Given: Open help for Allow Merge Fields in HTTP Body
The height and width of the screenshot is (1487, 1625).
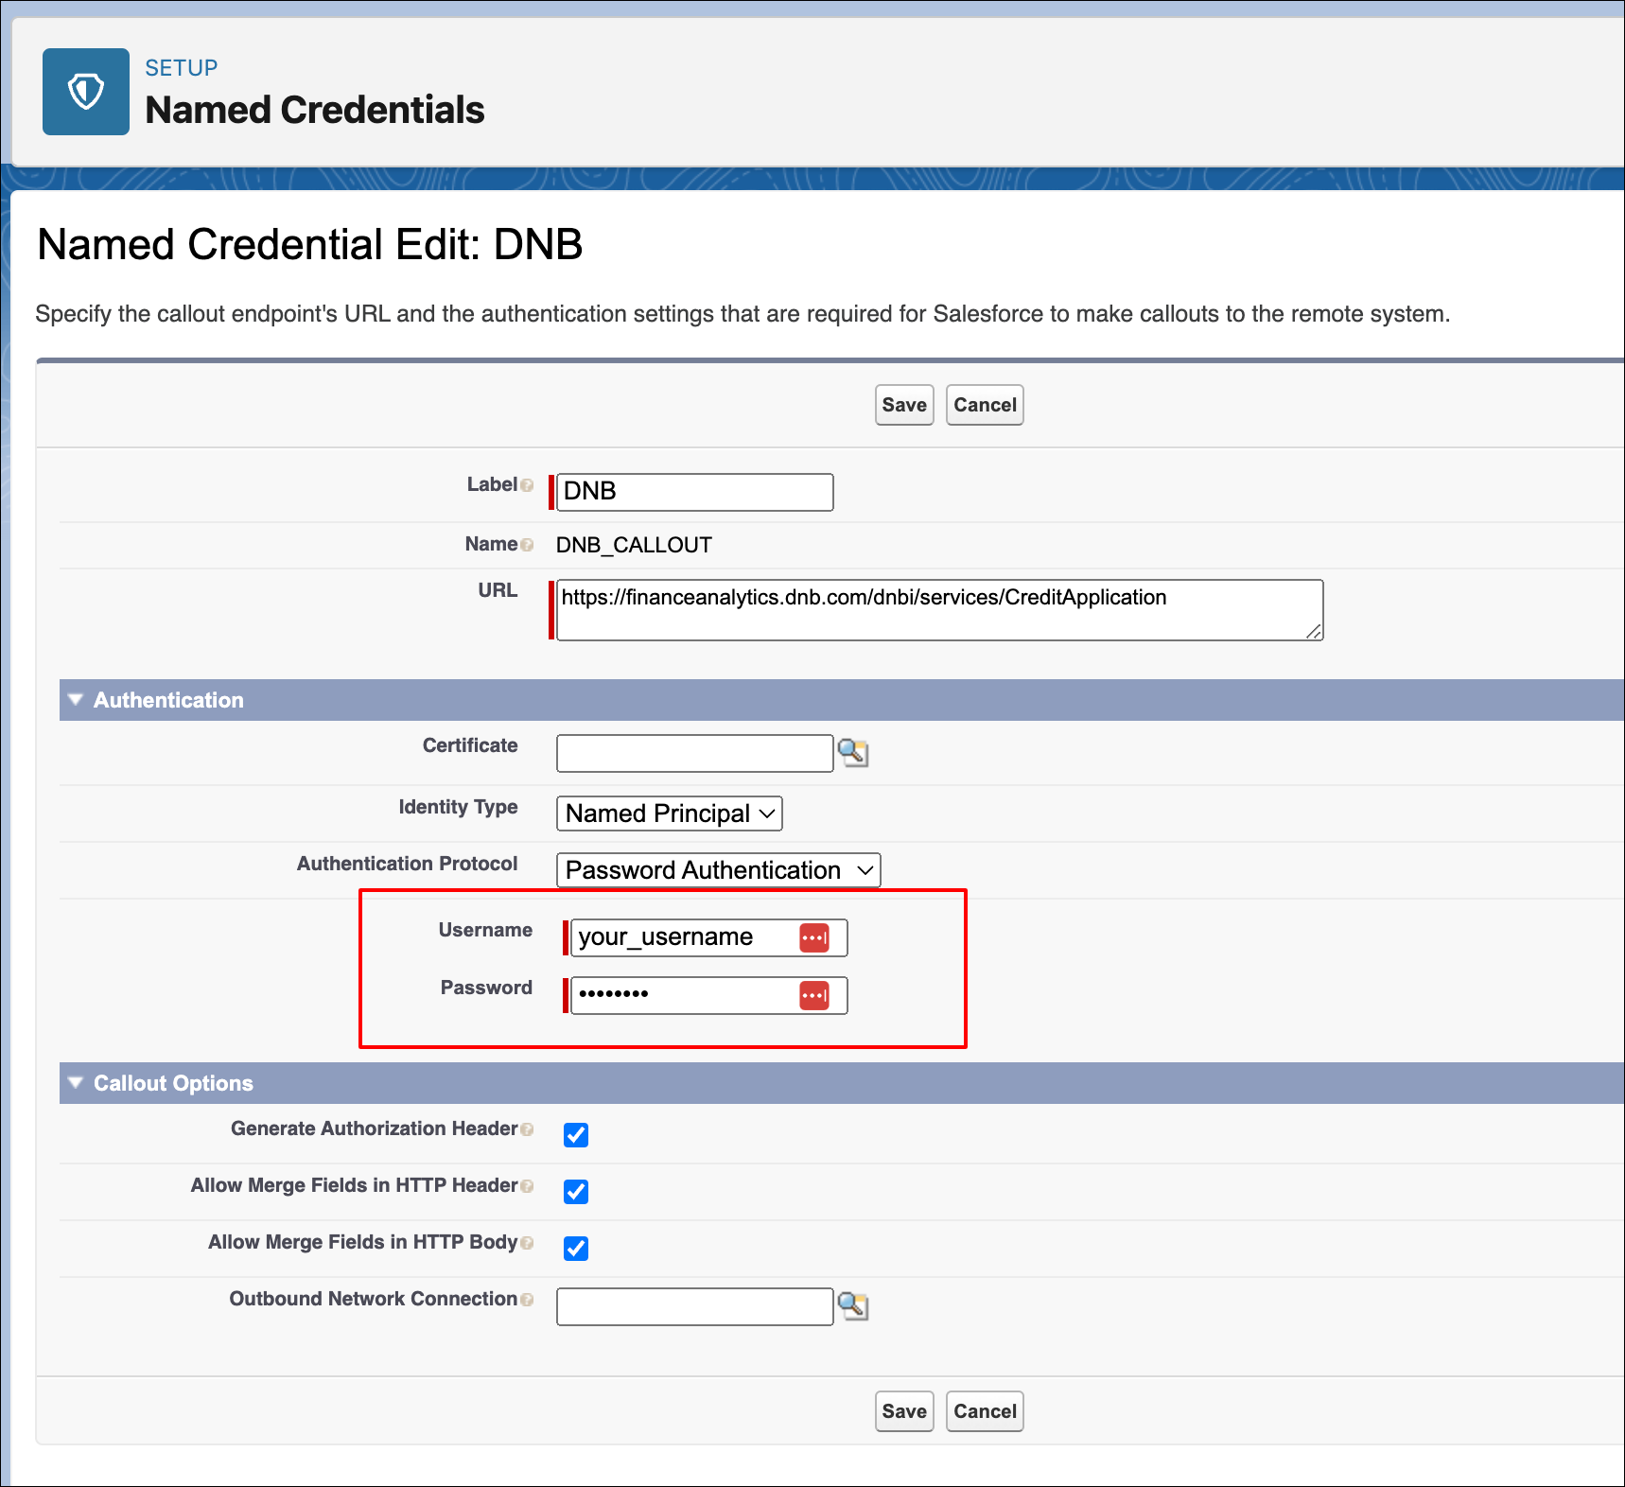Looking at the screenshot, I should tap(527, 1243).
